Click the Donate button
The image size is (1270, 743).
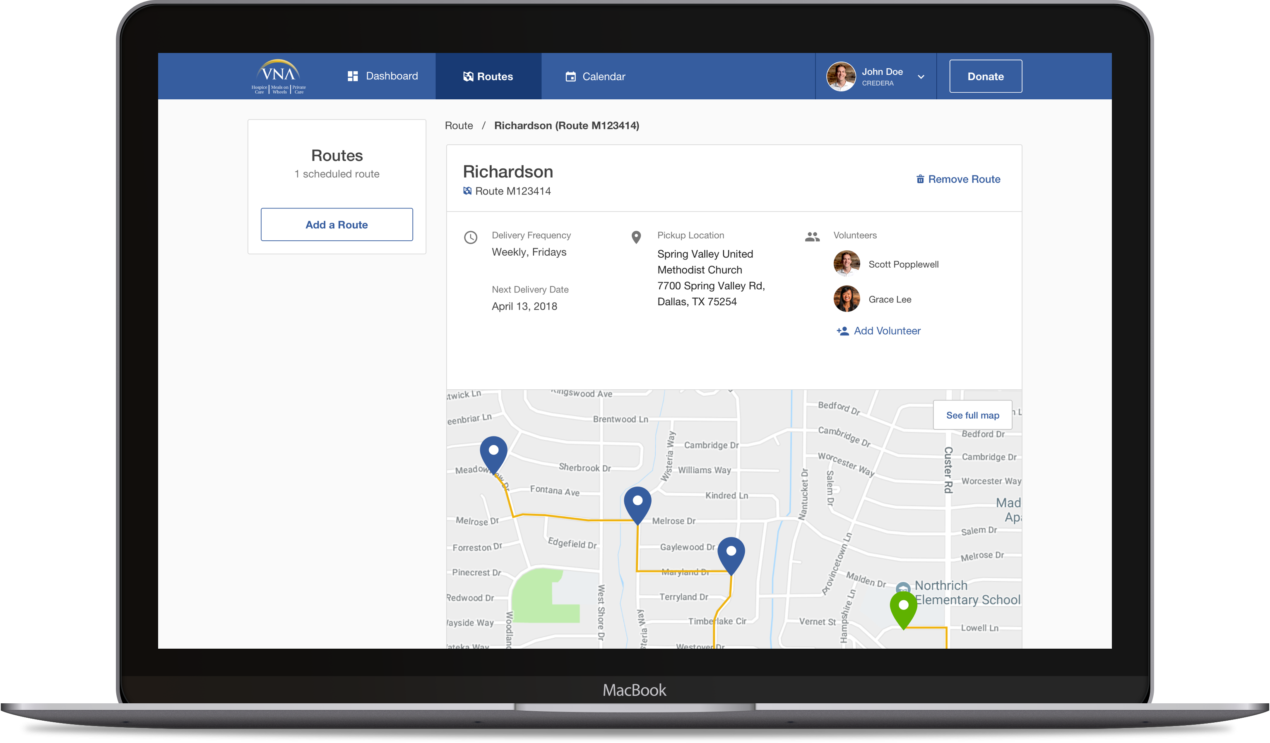(985, 76)
